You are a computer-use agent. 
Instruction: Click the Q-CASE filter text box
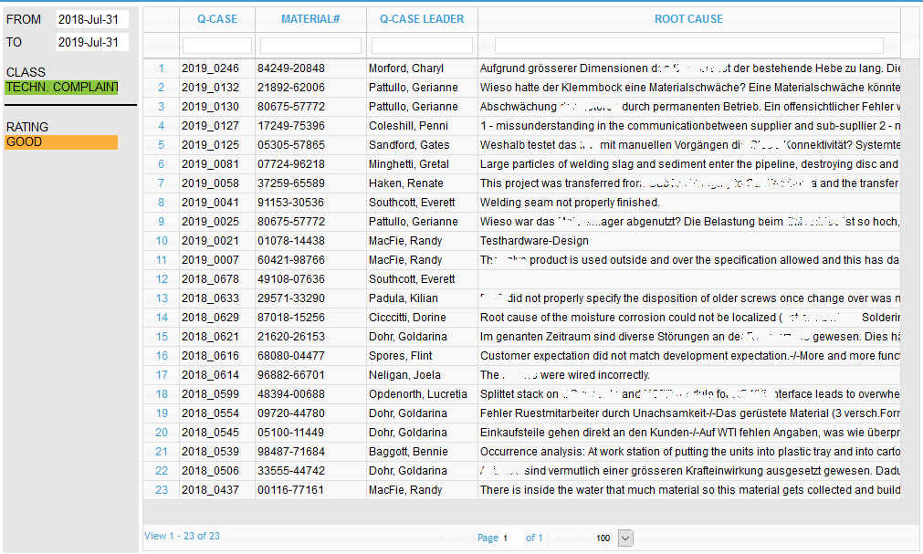coord(217,46)
